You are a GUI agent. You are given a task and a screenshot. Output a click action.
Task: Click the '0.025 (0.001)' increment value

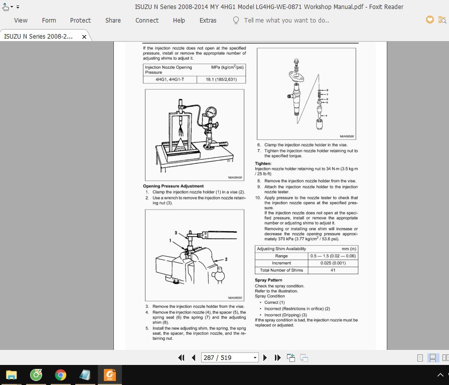coord(333,263)
